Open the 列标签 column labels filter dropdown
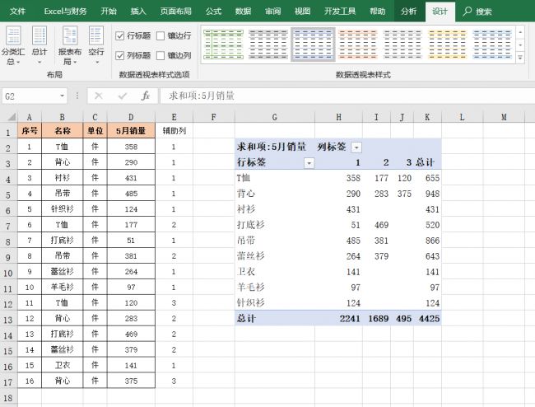This screenshot has height=407, width=535. (x=356, y=147)
